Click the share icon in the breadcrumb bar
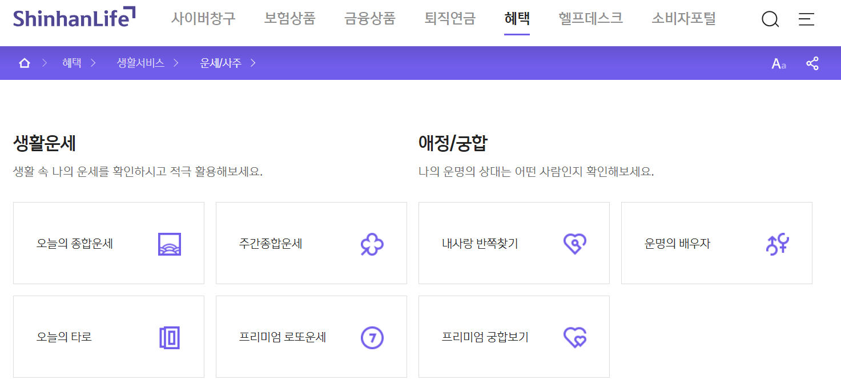 (812, 63)
